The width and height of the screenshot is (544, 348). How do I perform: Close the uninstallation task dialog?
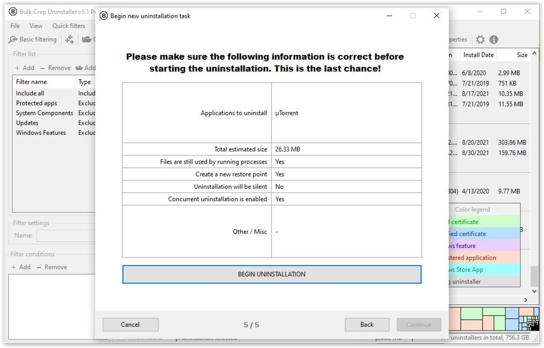[x=437, y=16]
